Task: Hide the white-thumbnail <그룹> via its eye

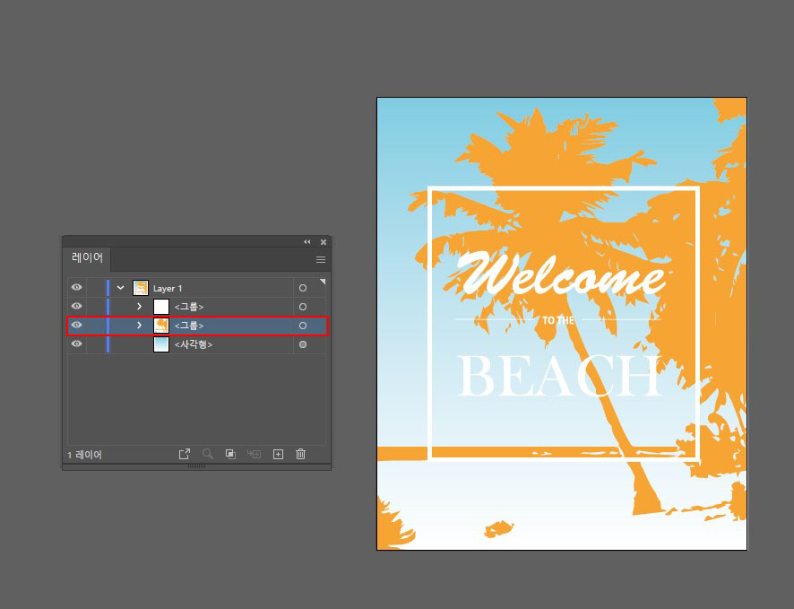Action: coord(76,306)
